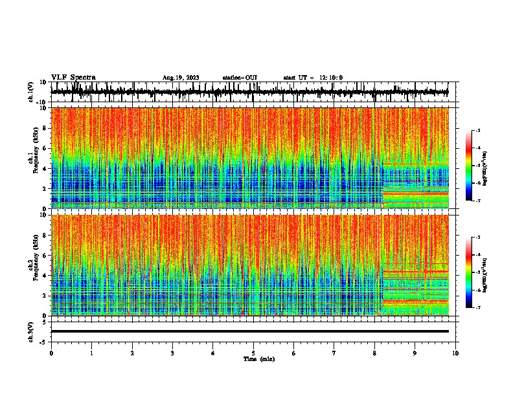Viewport: 513px width, 396px height.
Task: Click time axis tick label "5"
Action: tap(253, 353)
